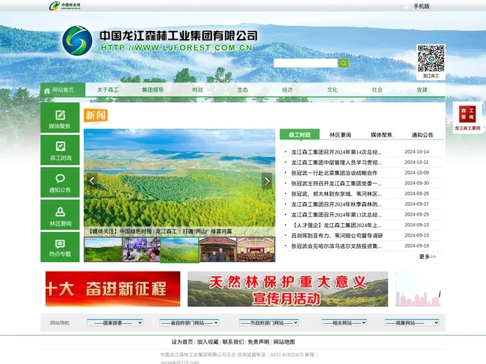Open news 吕剑珲到亚布力、苇河局公司督导调研

[x=337, y=236]
